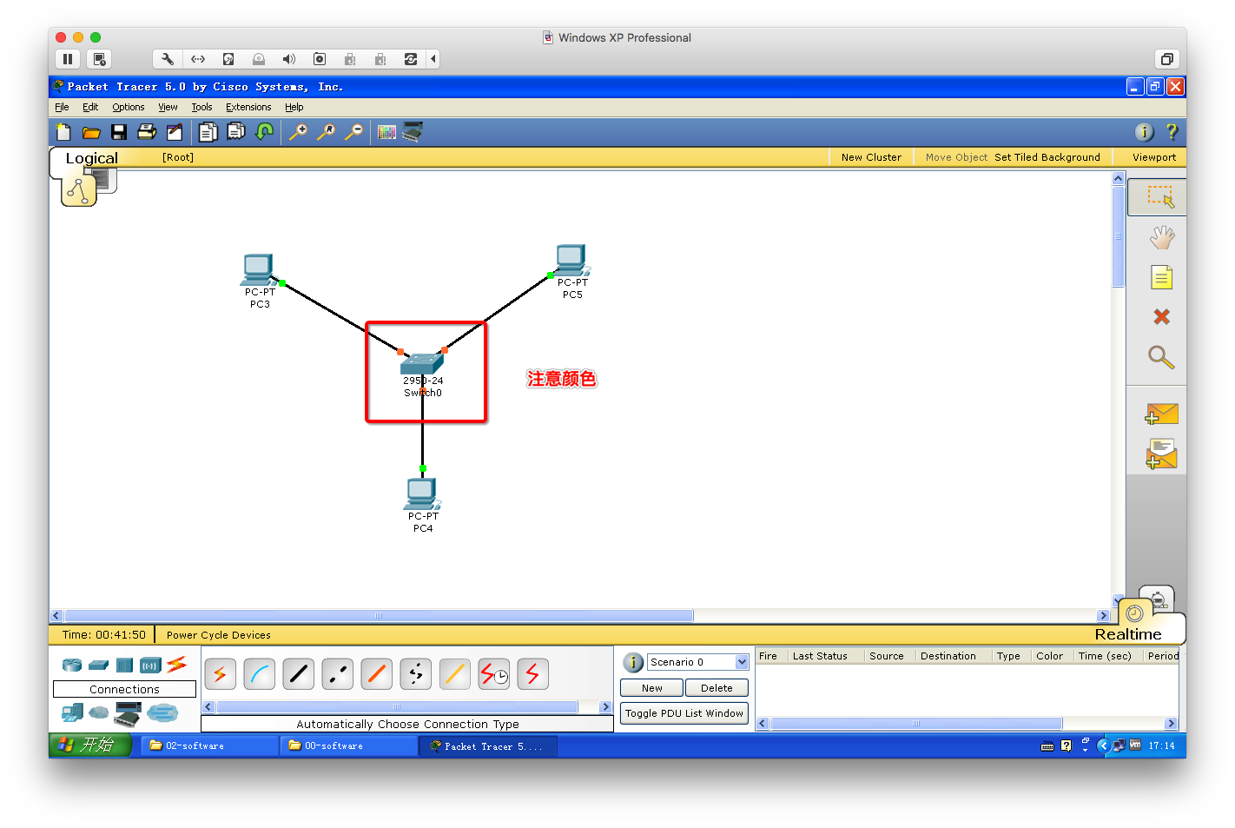Pause the virtual machine
1235x828 pixels.
[x=68, y=59]
